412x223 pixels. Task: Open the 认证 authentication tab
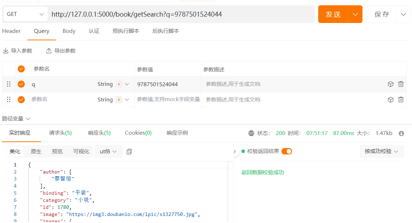(94, 31)
